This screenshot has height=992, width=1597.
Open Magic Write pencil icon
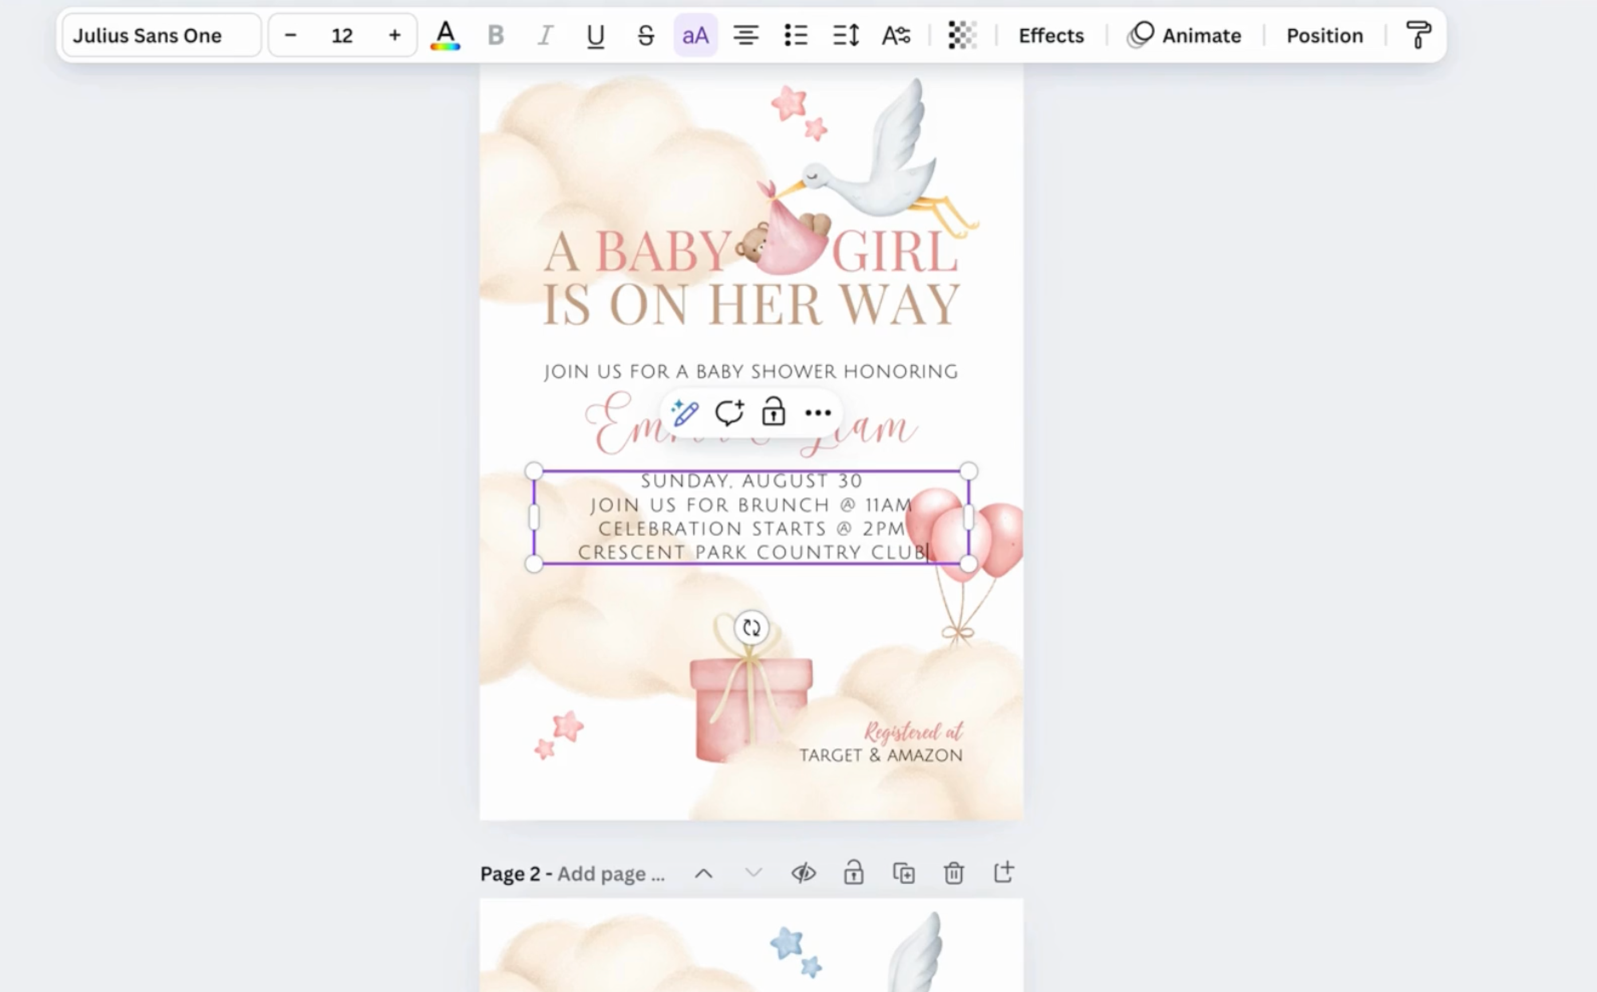coord(684,413)
